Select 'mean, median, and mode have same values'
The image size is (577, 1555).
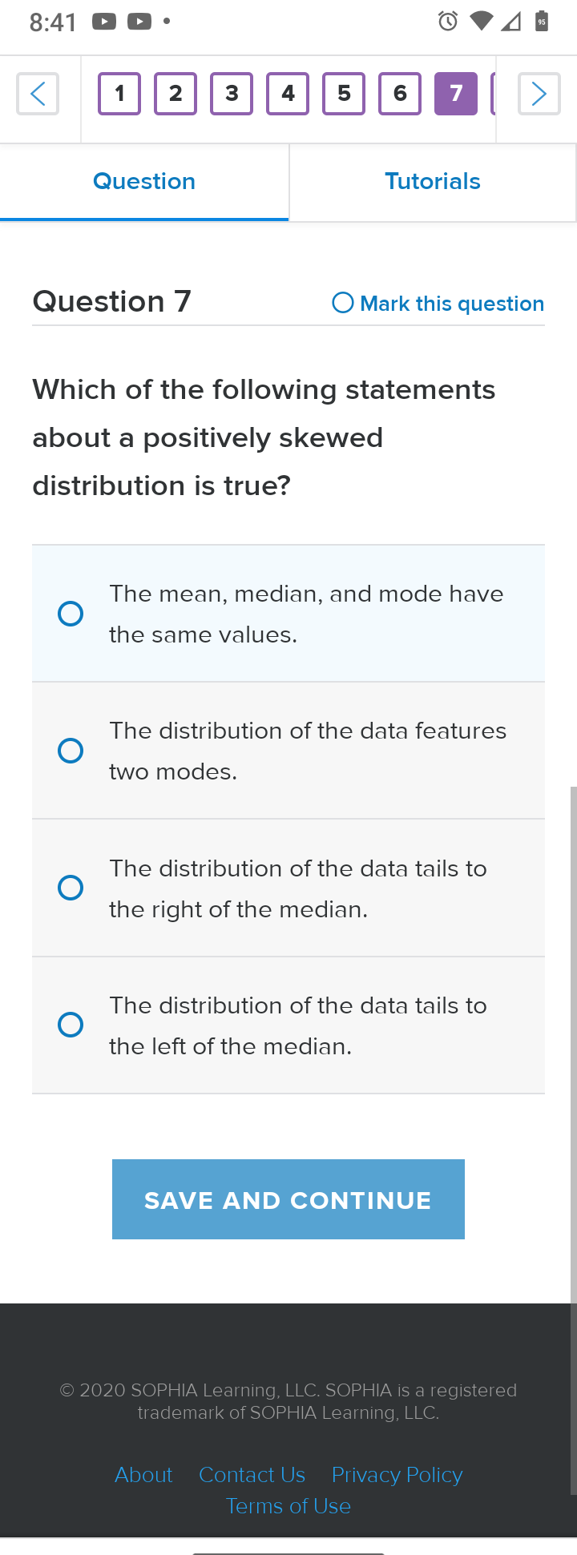coord(288,614)
